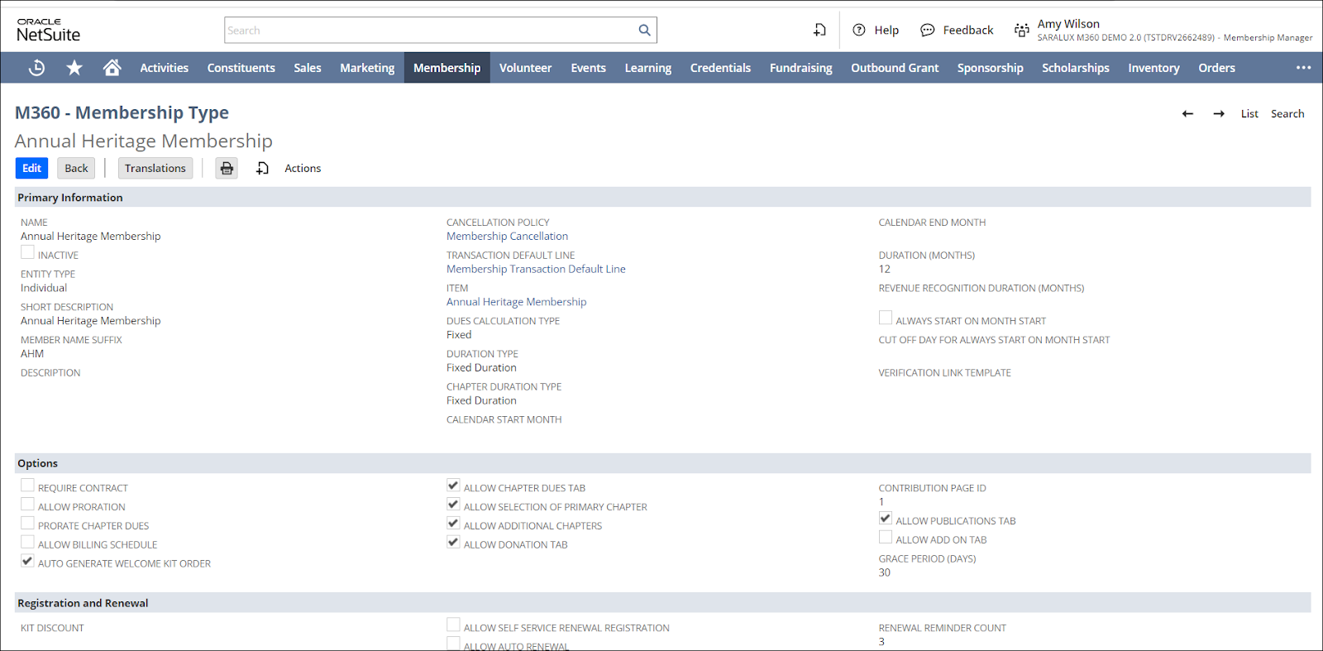1323x651 pixels.
Task: Click the print icon button
Action: pyautogui.click(x=227, y=169)
